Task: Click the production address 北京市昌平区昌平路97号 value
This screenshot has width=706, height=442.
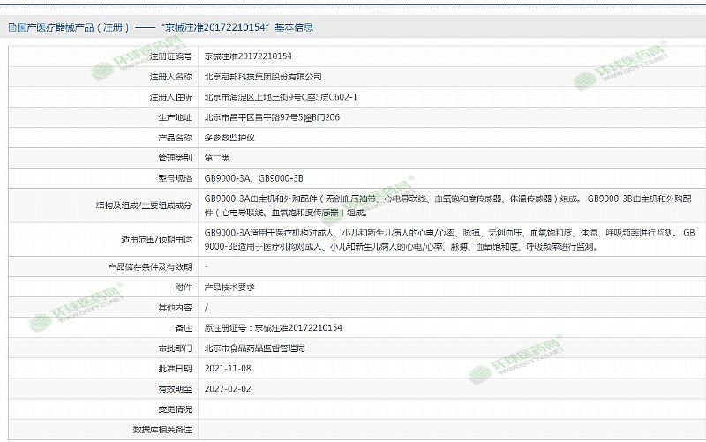Action: (272, 117)
